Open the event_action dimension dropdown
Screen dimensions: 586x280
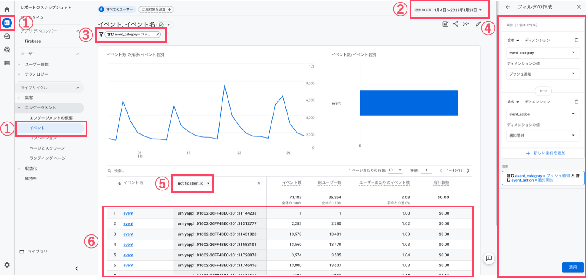[x=543, y=114]
